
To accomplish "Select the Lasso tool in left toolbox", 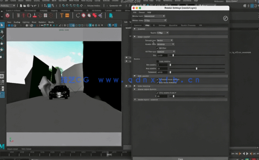I will point(2,31).
